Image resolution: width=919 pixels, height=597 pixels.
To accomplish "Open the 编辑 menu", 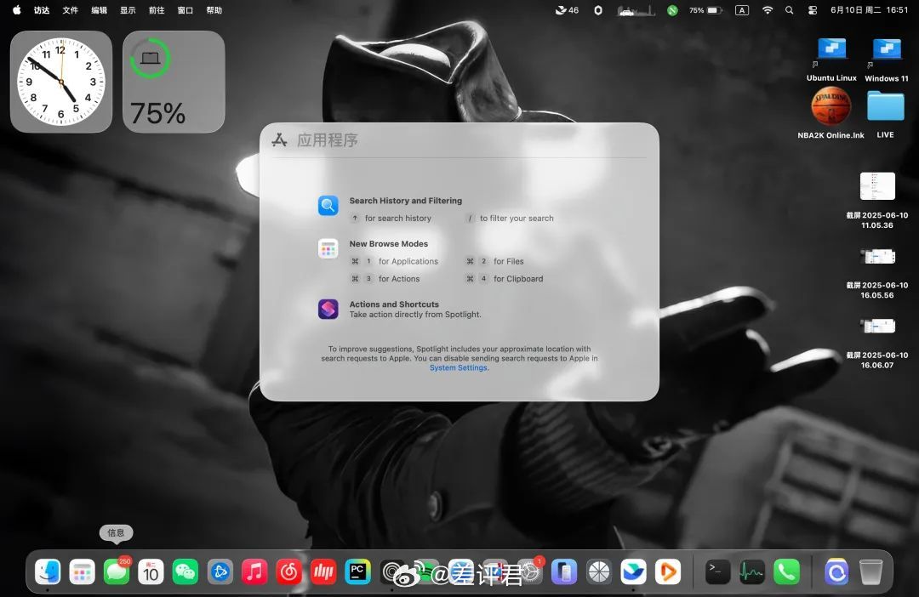I will [99, 10].
